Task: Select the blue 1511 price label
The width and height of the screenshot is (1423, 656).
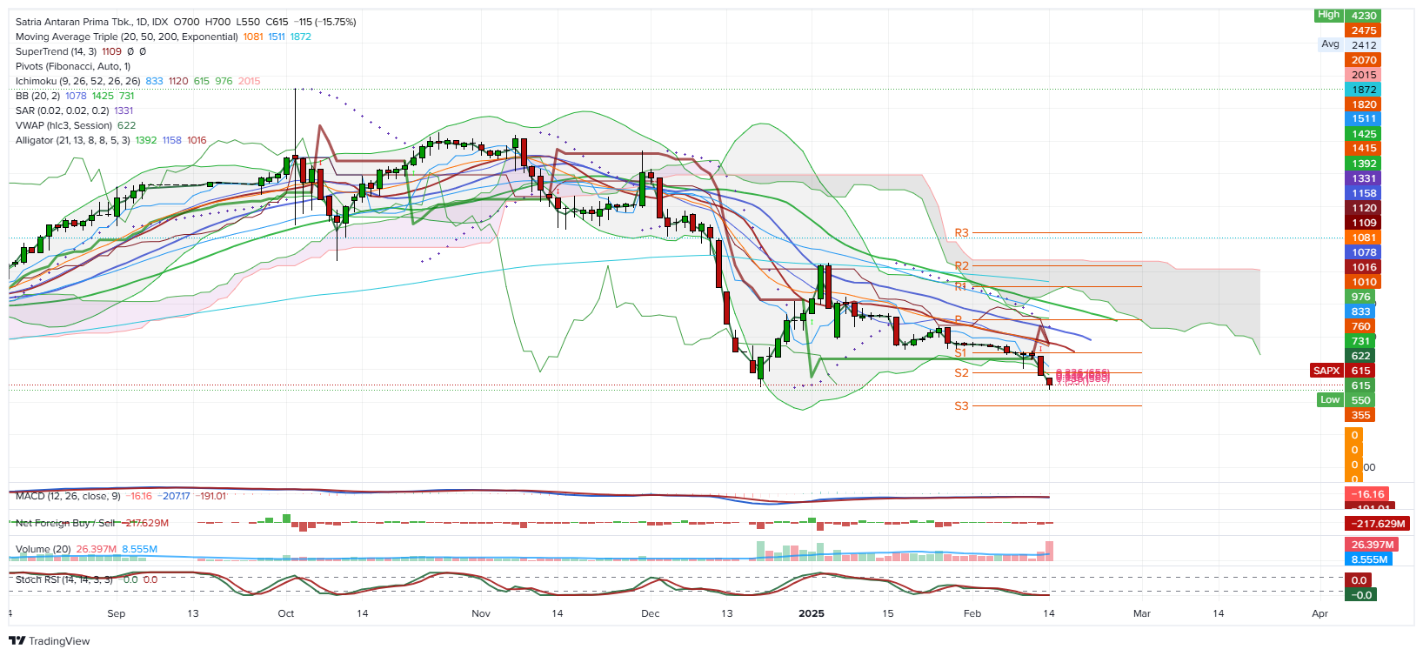Action: point(1363,119)
